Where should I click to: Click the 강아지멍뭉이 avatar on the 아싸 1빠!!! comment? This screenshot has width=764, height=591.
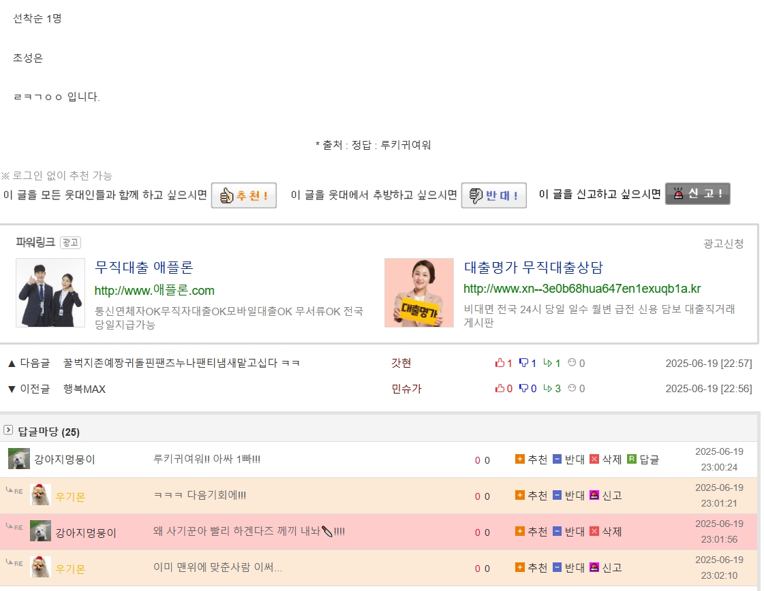[x=19, y=459]
